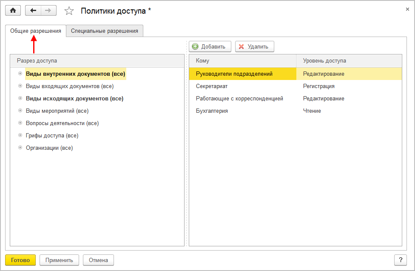
Task: Click the Home icon button
Action: [x=13, y=11]
